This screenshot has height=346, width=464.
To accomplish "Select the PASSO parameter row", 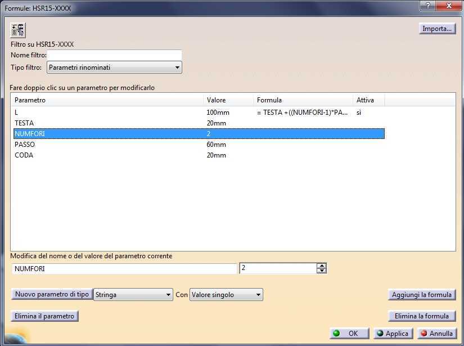I will pyautogui.click(x=199, y=145).
